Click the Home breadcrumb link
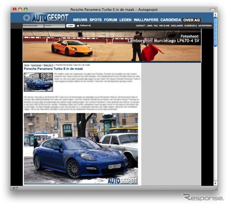 point(26,65)
